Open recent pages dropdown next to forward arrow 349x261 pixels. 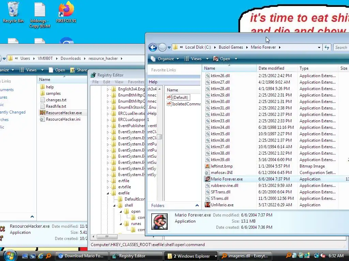click(169, 48)
